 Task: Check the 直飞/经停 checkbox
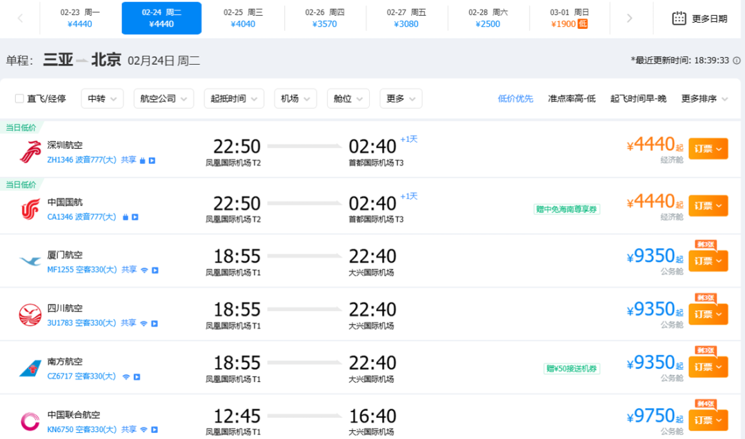pyautogui.click(x=19, y=99)
